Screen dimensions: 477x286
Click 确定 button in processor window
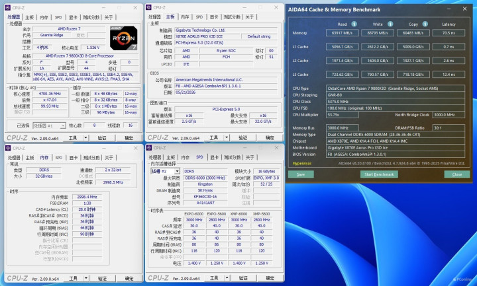[129, 138]
